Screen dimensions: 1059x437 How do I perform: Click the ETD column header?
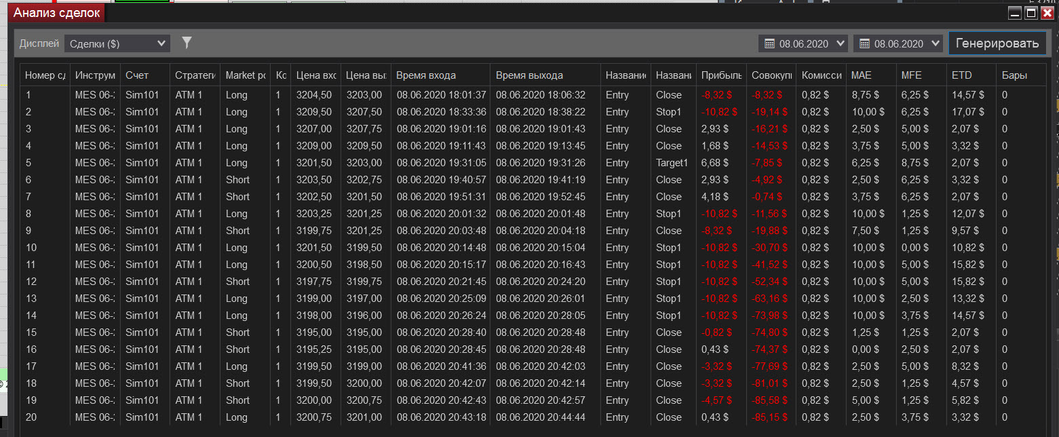coord(971,75)
